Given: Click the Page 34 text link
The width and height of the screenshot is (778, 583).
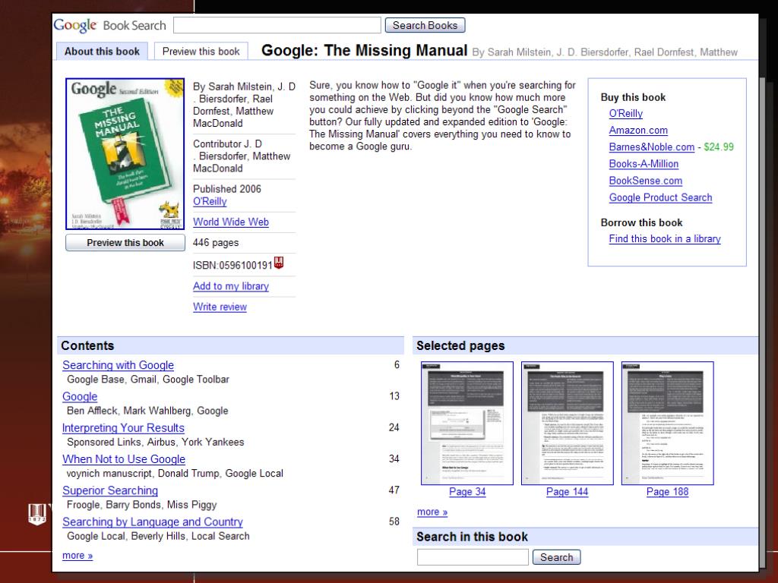Looking at the screenshot, I should [x=467, y=492].
